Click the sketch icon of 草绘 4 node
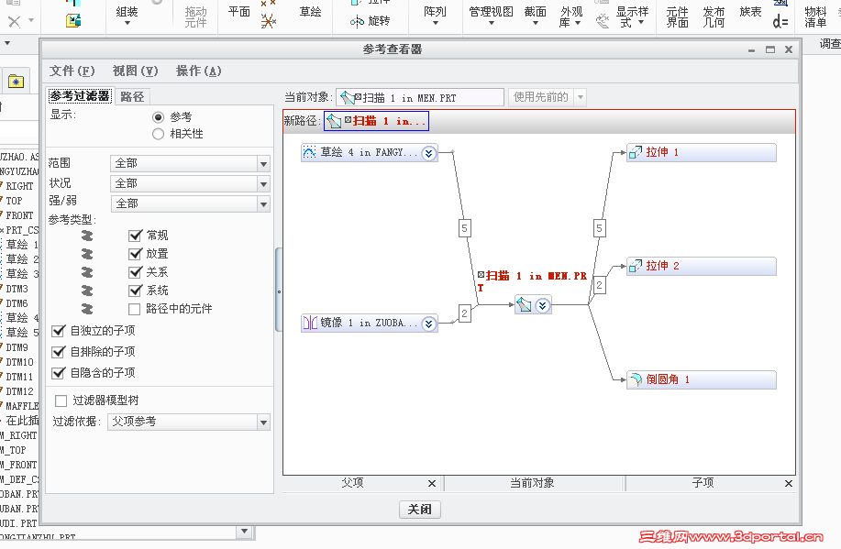 coord(309,153)
